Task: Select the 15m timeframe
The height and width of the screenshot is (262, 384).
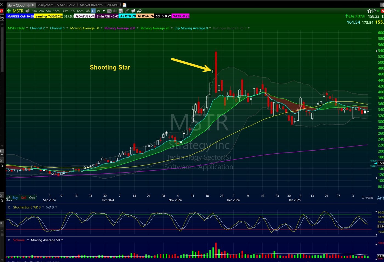Action: tap(56, 11)
